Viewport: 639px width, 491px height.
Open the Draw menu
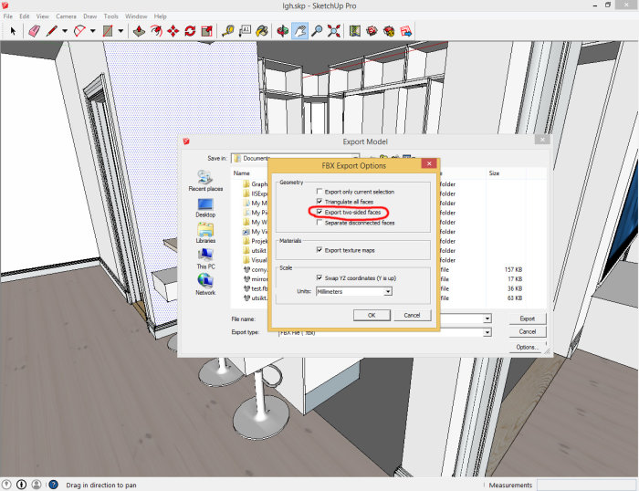[x=90, y=16]
